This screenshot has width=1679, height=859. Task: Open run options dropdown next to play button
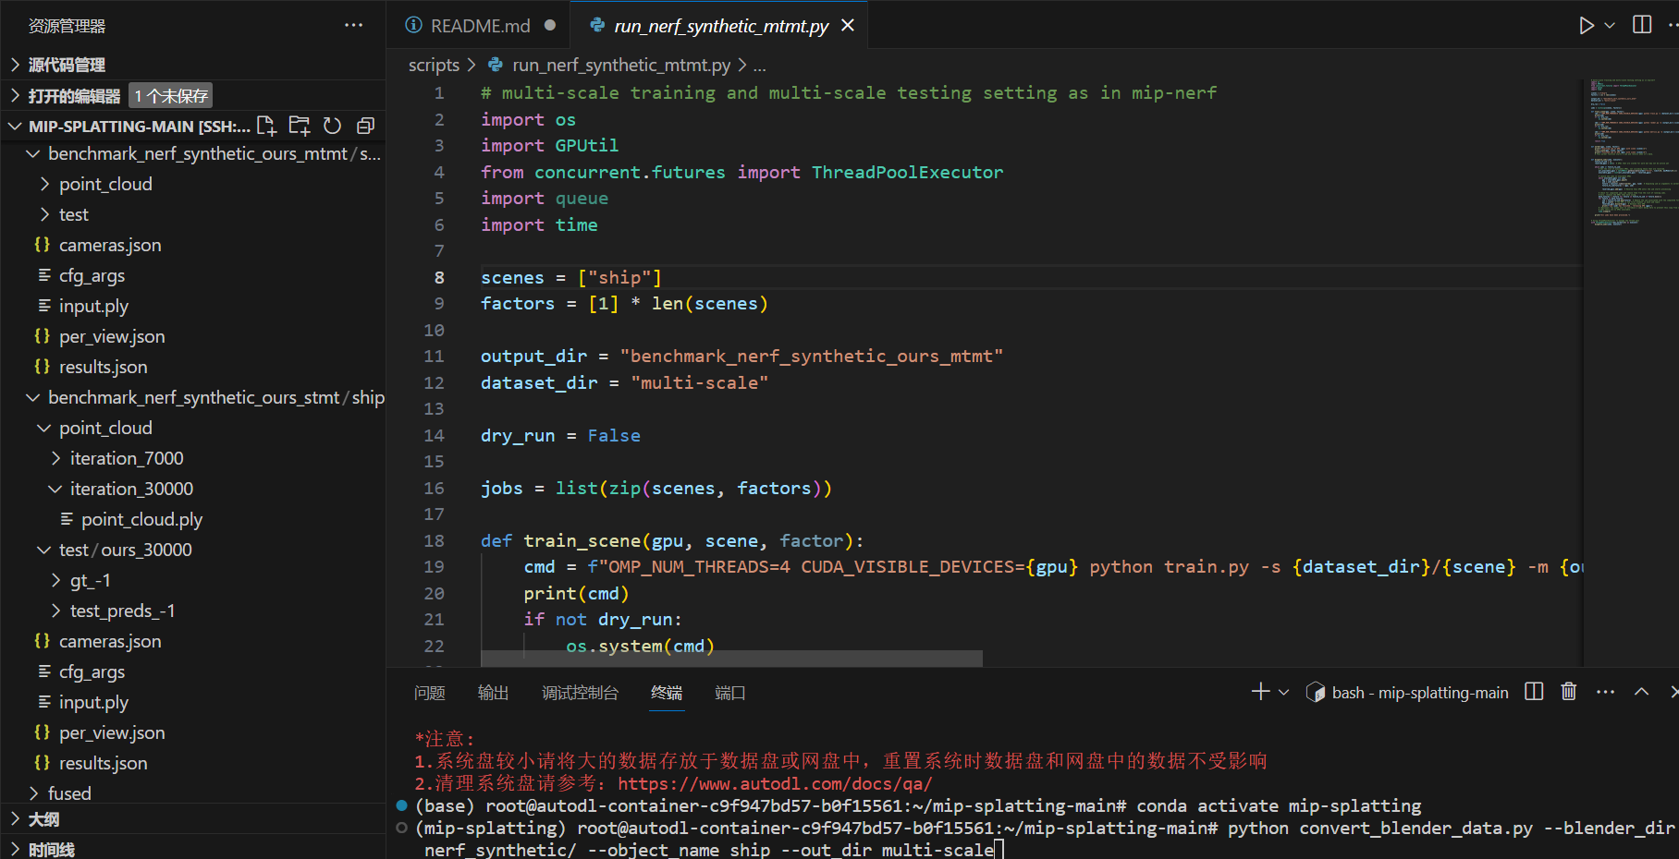click(x=1610, y=26)
